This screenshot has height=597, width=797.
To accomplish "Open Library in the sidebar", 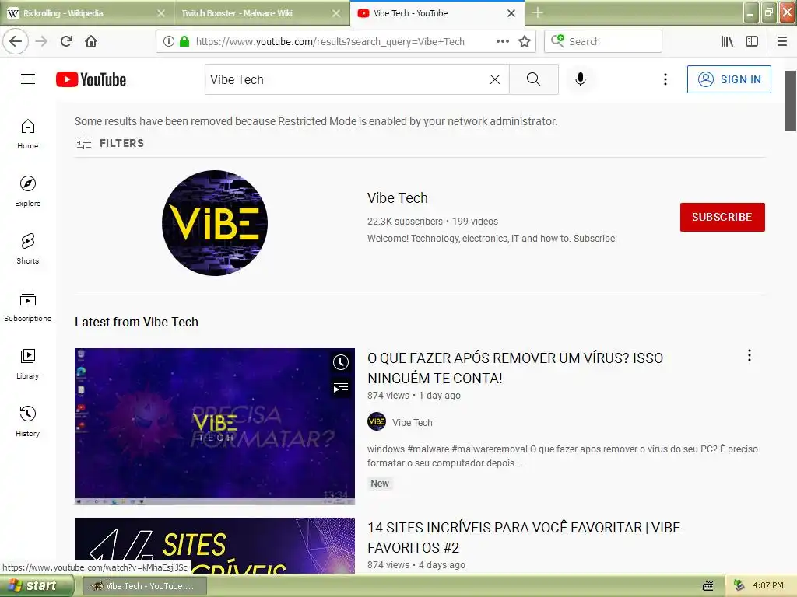I will tap(28, 364).
